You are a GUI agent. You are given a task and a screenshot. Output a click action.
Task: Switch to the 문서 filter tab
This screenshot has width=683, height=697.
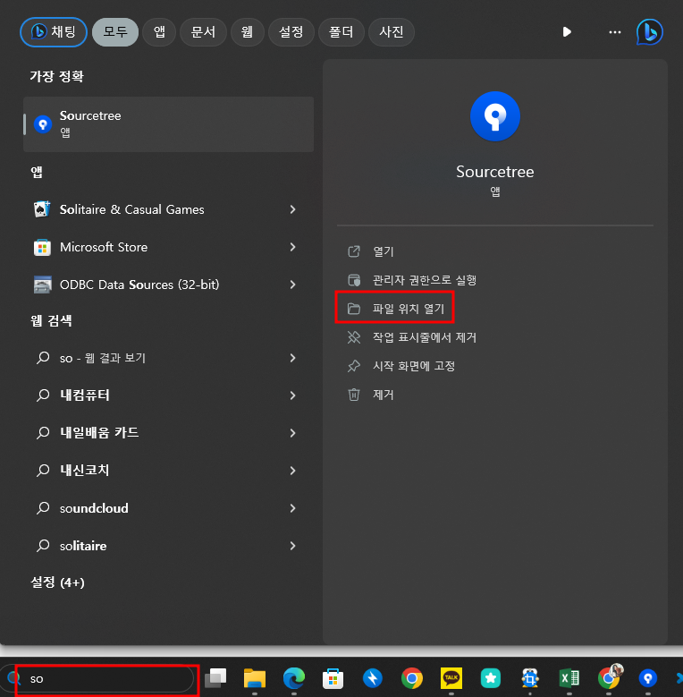pyautogui.click(x=203, y=32)
